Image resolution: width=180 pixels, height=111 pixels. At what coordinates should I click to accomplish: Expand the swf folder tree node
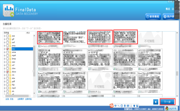5,42
